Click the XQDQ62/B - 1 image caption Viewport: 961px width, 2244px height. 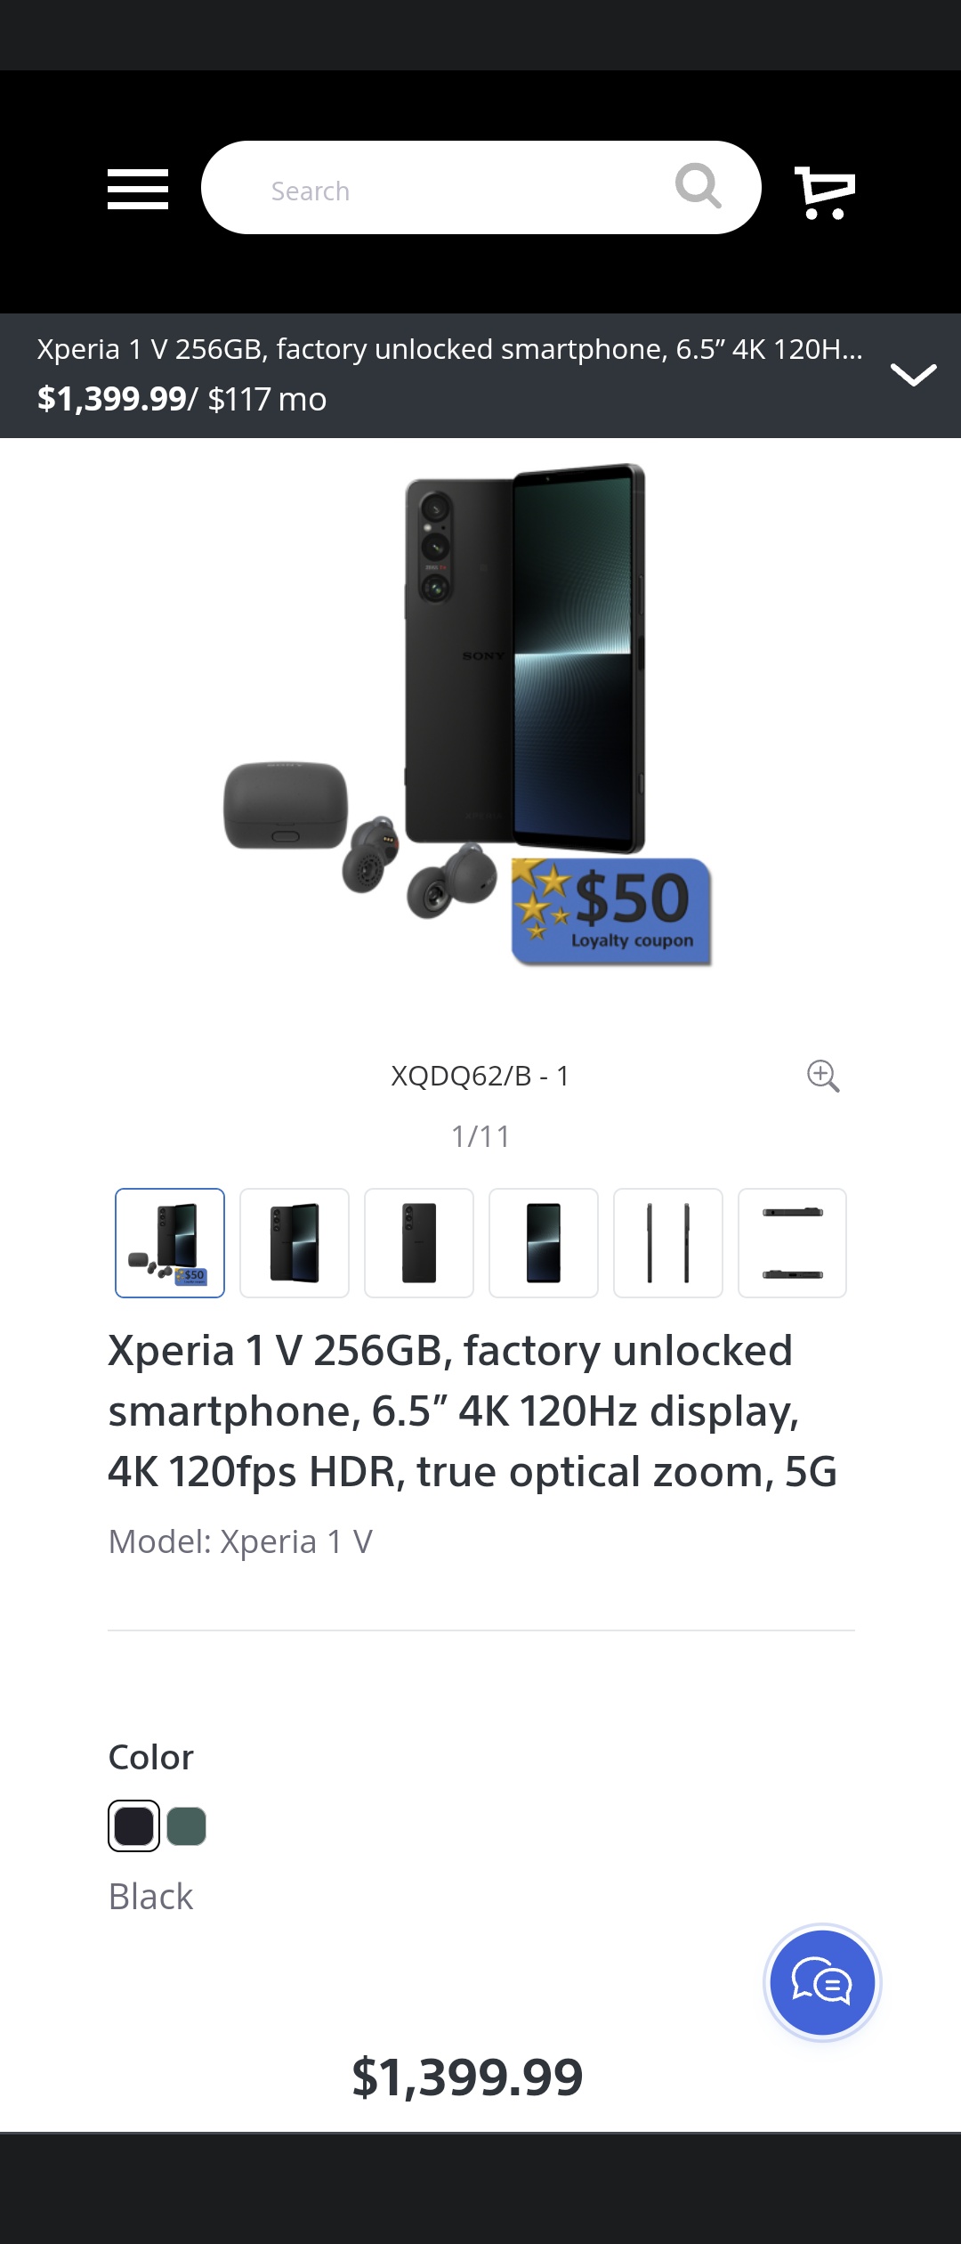click(x=480, y=1076)
